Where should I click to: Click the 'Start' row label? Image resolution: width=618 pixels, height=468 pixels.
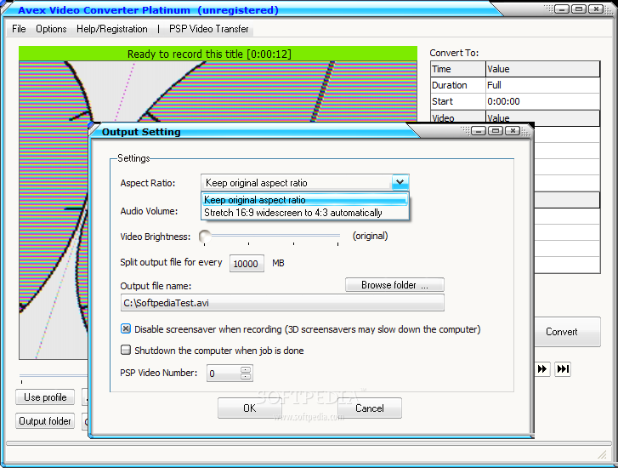click(x=458, y=101)
